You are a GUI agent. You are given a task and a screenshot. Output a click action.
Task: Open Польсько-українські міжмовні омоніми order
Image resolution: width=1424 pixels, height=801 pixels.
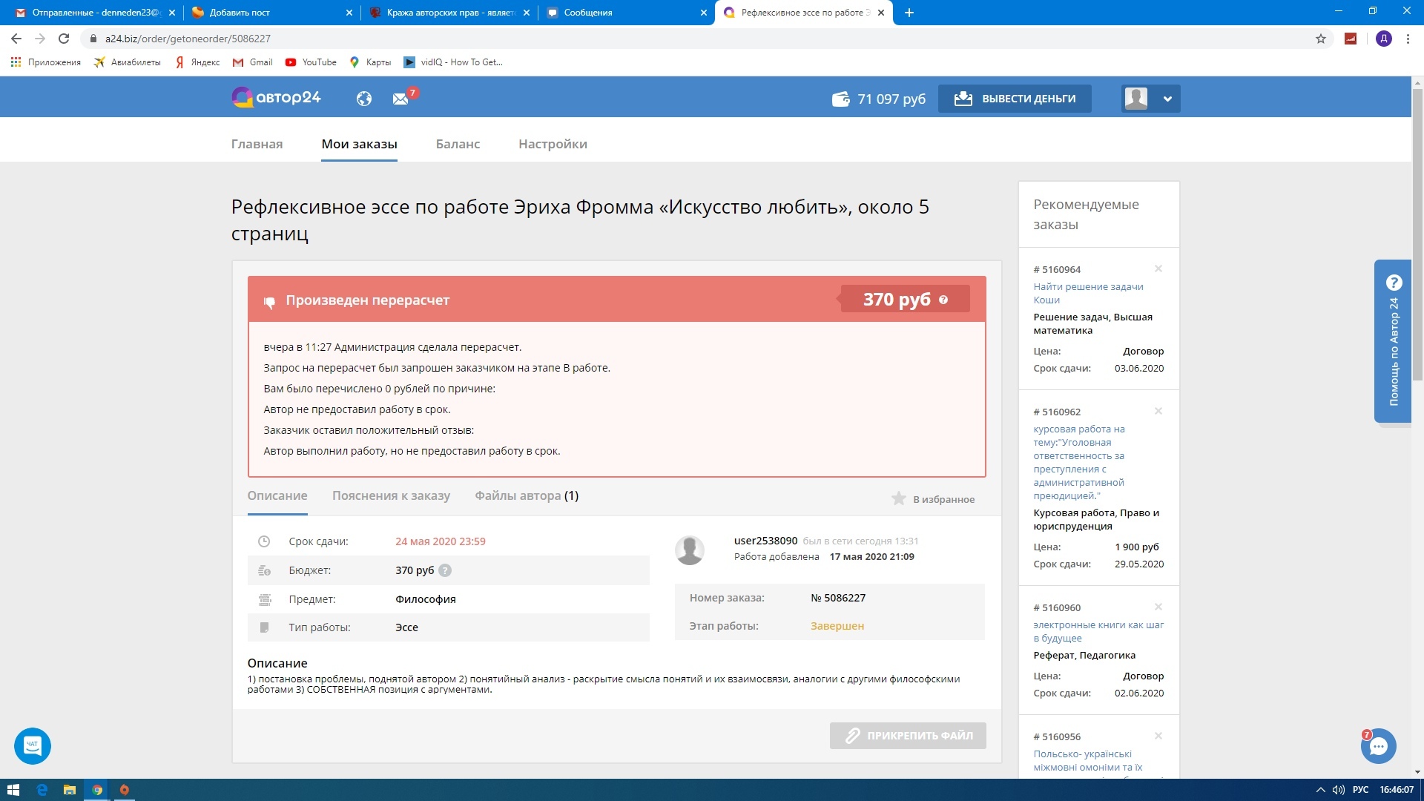pyautogui.click(x=1088, y=762)
